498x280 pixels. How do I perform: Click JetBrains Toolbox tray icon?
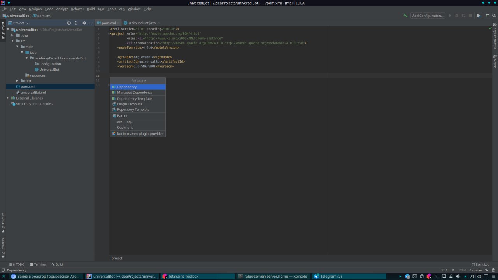tap(429, 276)
